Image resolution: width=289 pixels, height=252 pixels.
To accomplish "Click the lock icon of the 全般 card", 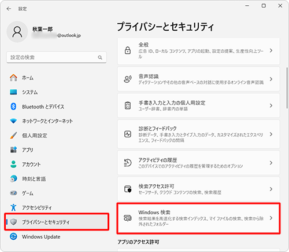I will point(128,50).
